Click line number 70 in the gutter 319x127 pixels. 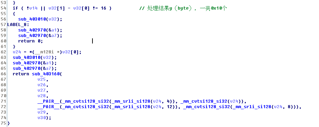(x=3, y=96)
